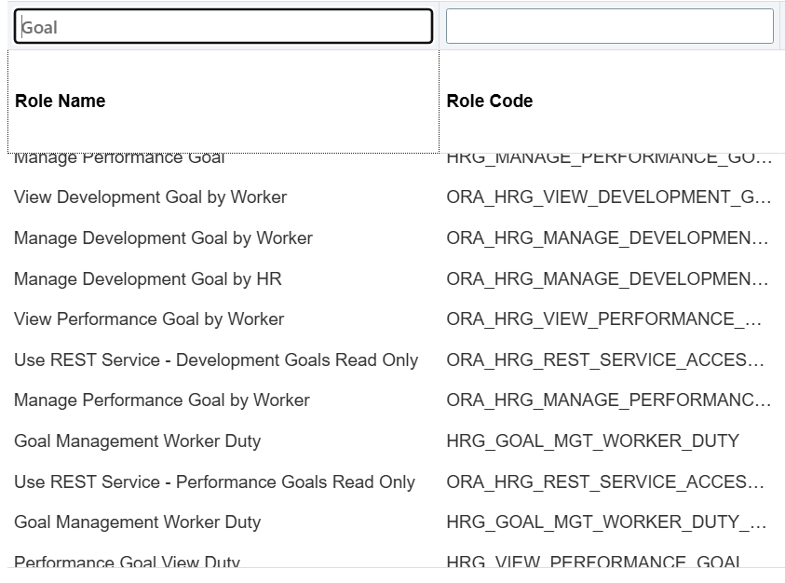785x583 pixels.
Task: Click the Role Code column header
Action: coord(489,101)
